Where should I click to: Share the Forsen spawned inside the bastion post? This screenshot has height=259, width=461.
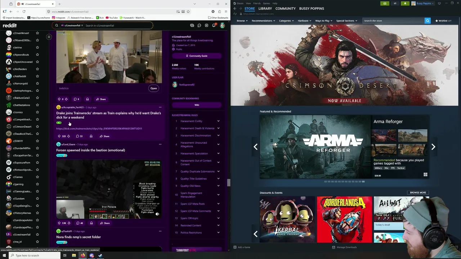point(105,223)
